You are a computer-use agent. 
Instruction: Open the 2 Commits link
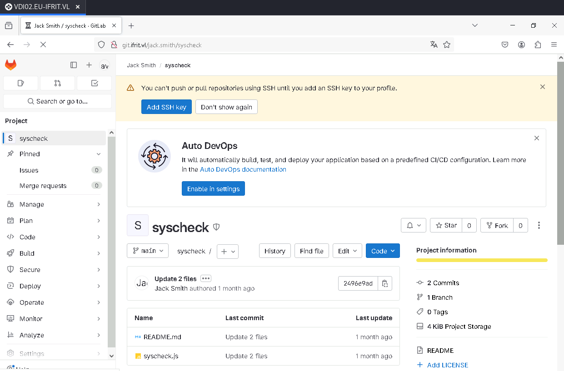click(x=443, y=283)
